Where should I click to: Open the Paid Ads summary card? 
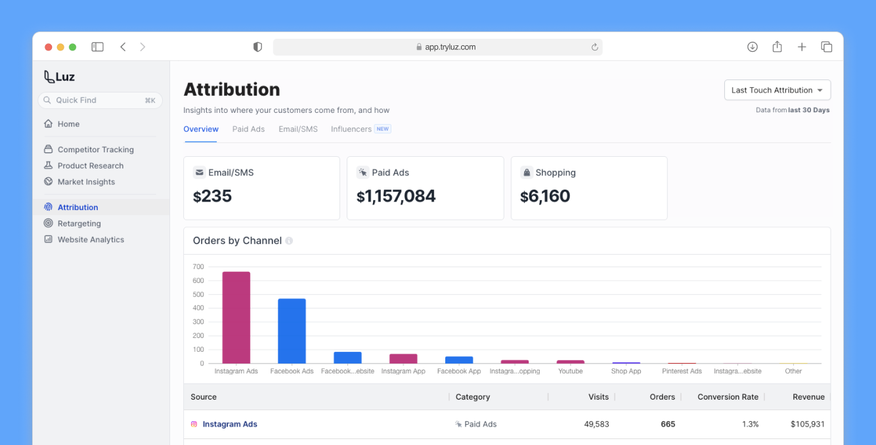425,188
